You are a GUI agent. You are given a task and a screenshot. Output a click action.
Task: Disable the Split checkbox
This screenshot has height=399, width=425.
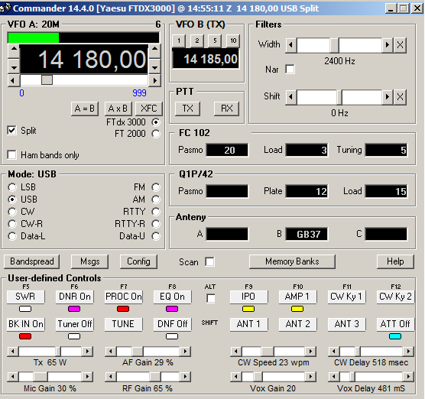point(11,131)
